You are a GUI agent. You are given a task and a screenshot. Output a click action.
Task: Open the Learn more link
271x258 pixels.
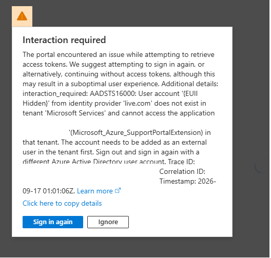(95, 191)
